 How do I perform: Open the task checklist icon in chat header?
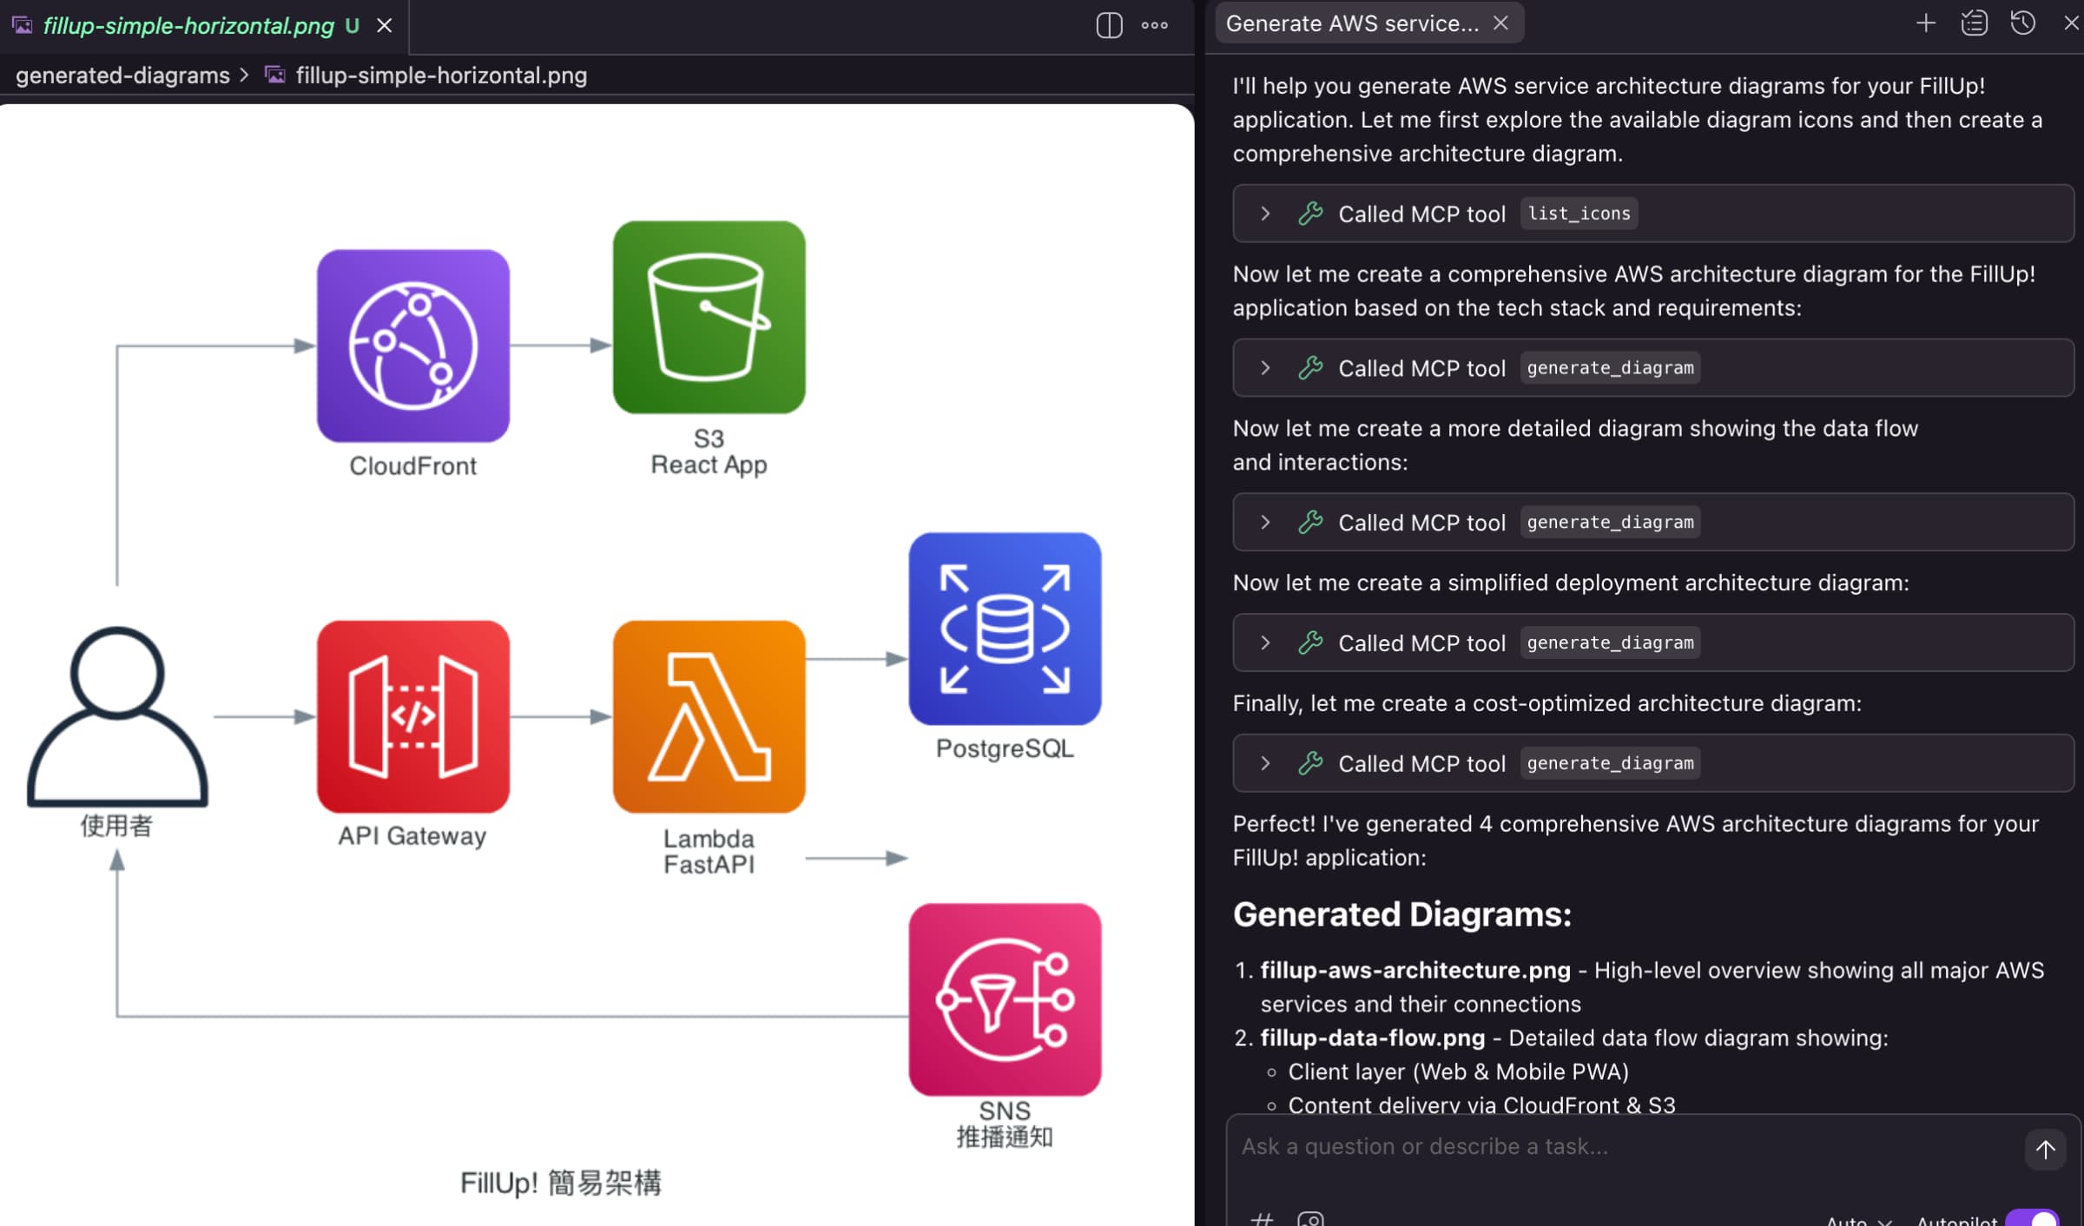coord(1974,23)
